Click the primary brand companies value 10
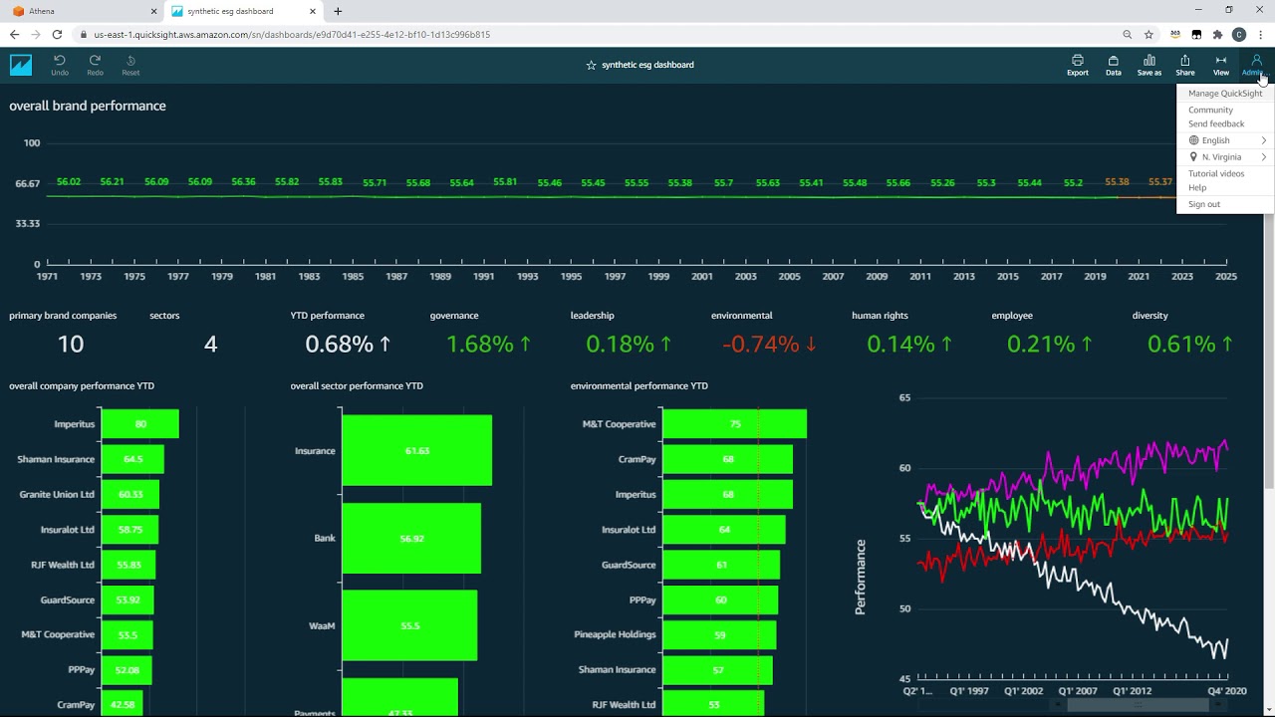 (x=71, y=345)
